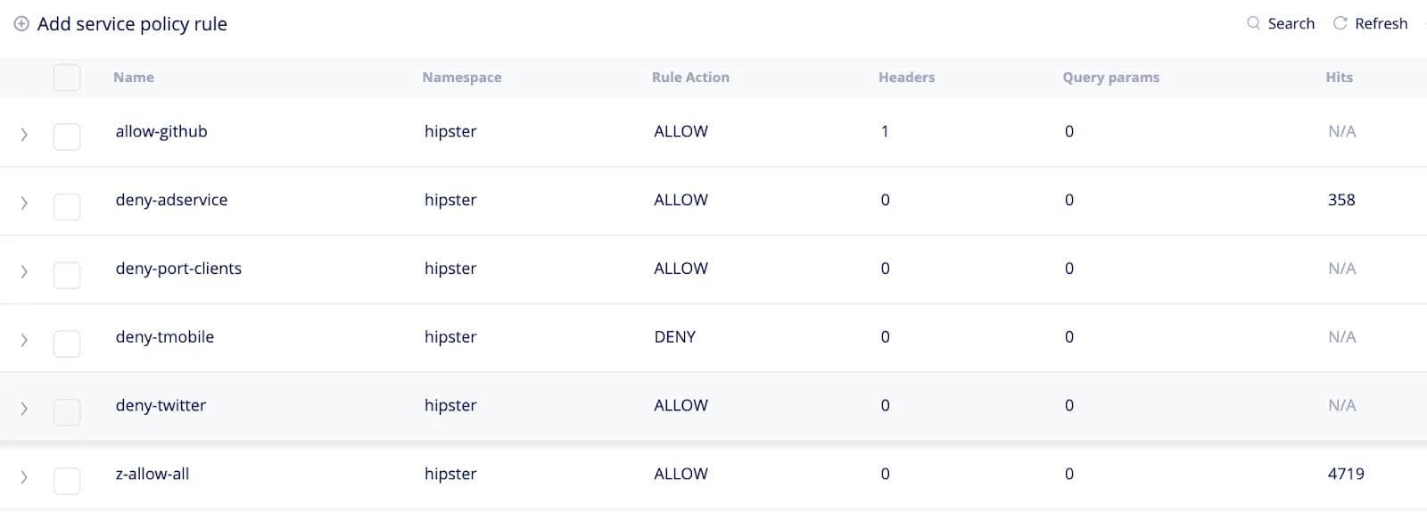The height and width of the screenshot is (513, 1427).
Task: Expand the allow-github rule row
Action: [24, 135]
